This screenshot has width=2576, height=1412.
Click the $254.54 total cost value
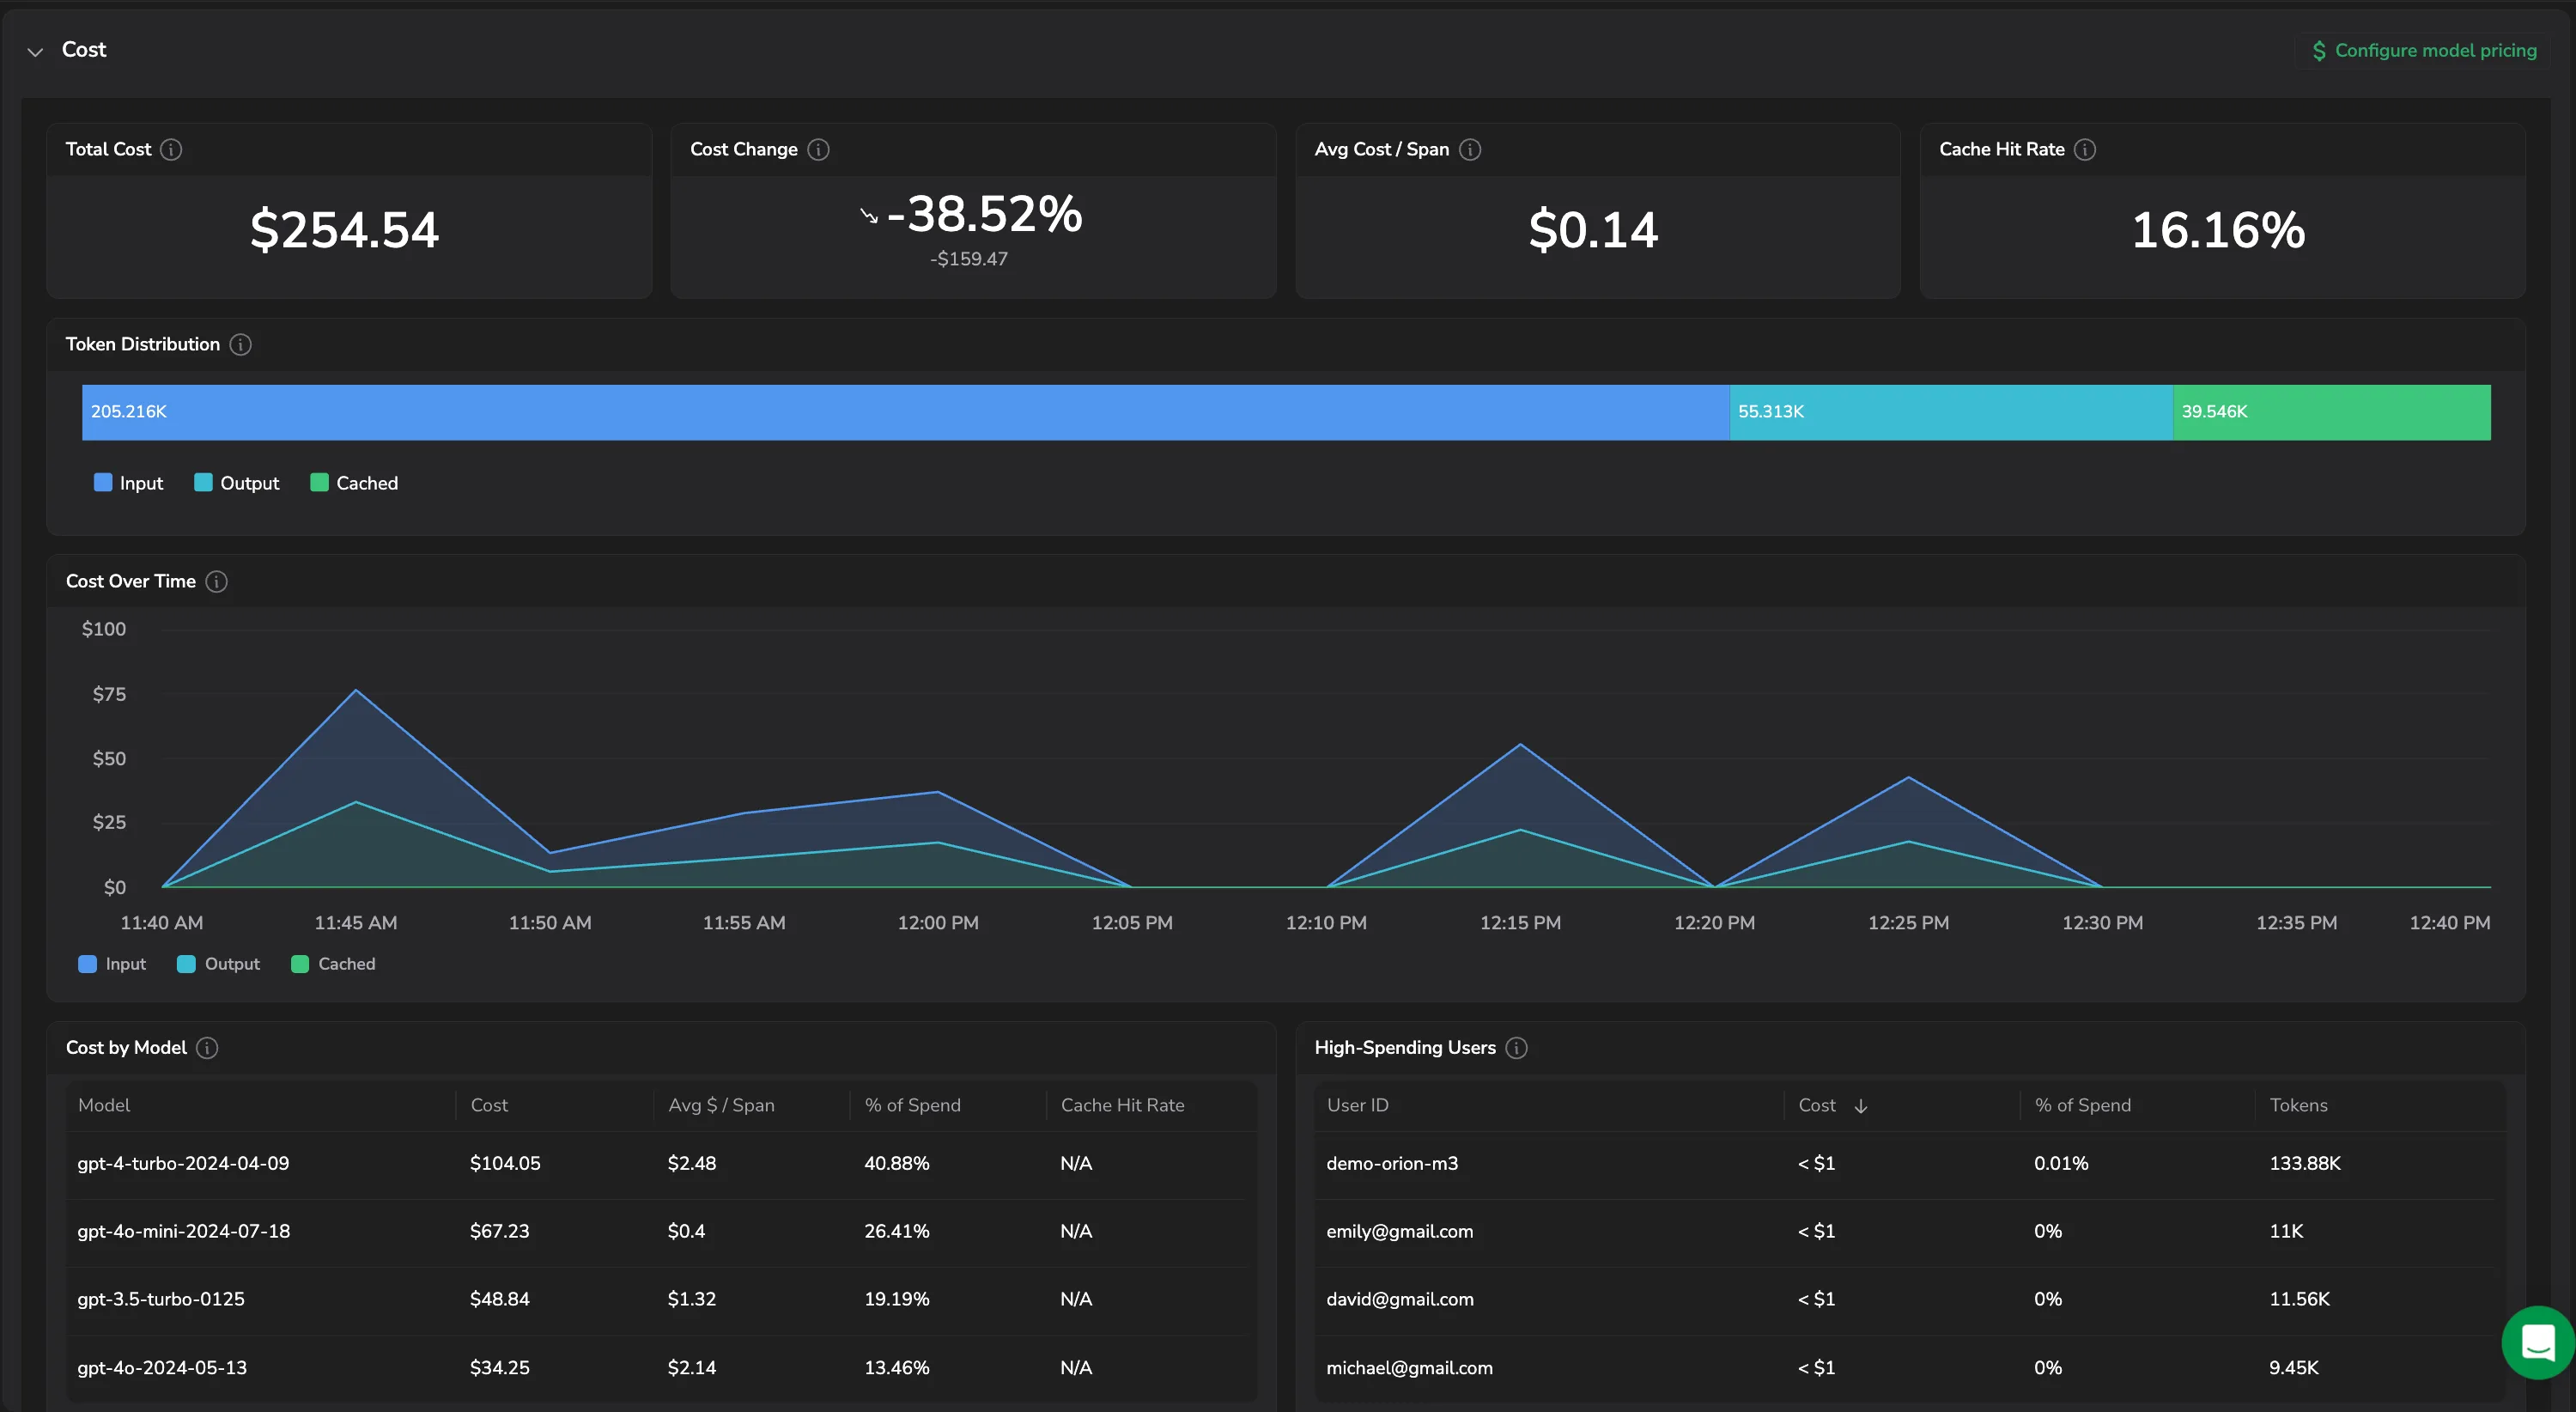click(345, 230)
